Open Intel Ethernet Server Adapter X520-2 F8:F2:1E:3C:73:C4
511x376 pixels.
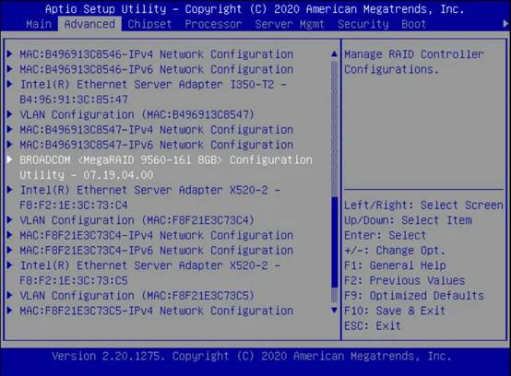(150, 197)
